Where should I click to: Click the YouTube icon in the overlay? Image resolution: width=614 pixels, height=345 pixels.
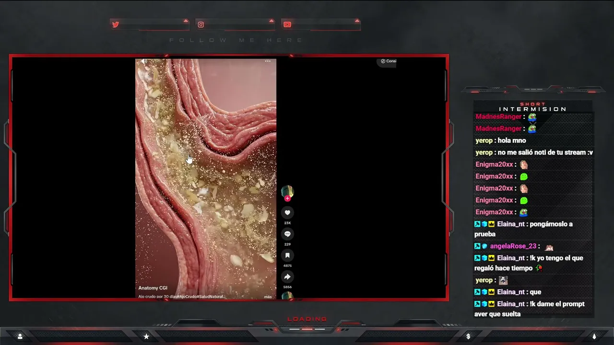pos(287,24)
